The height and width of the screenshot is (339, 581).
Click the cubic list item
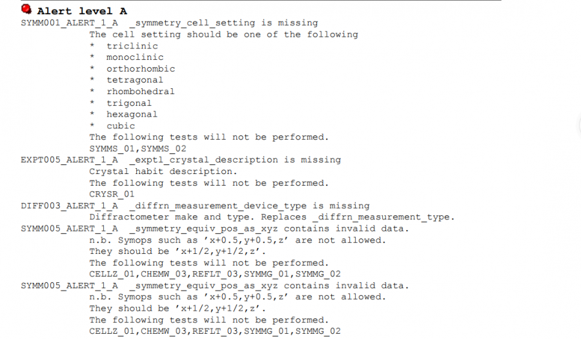(121, 126)
